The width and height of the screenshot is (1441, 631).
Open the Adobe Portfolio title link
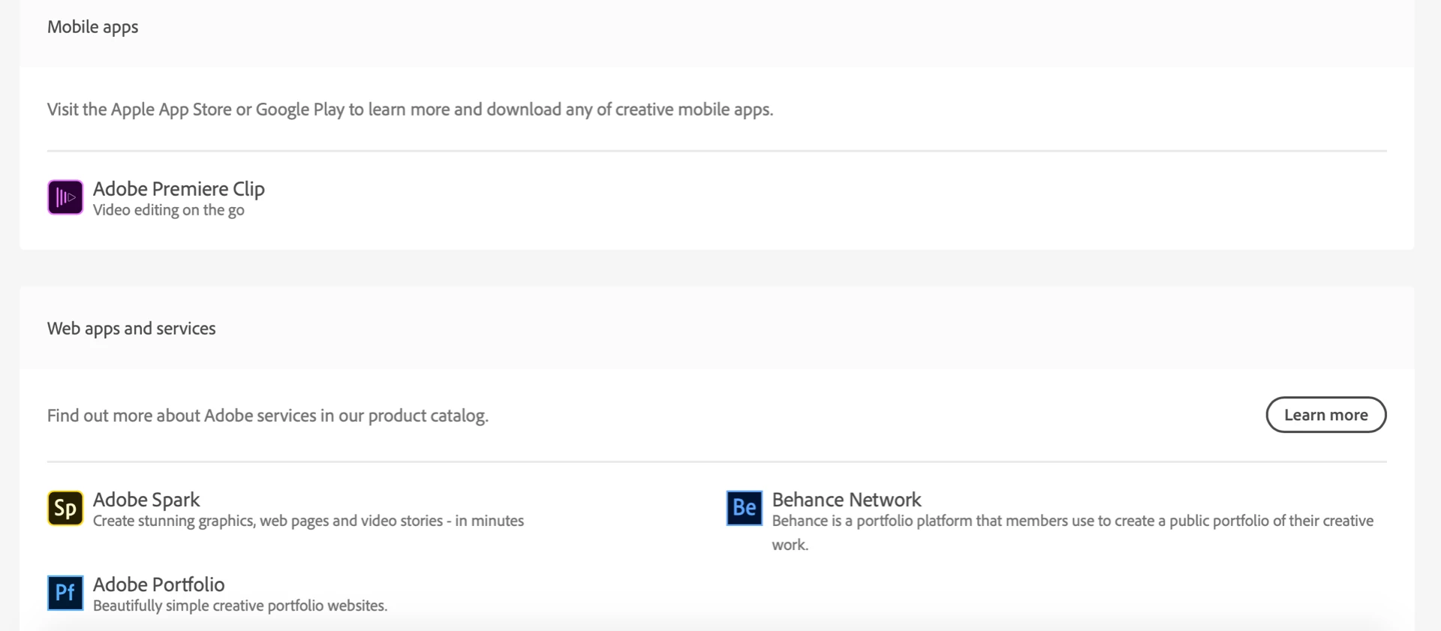click(x=159, y=584)
